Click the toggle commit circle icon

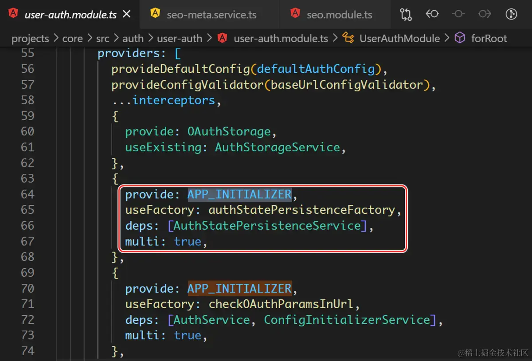458,14
